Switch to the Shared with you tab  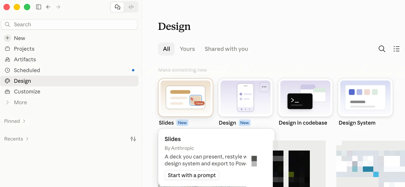coord(226,49)
